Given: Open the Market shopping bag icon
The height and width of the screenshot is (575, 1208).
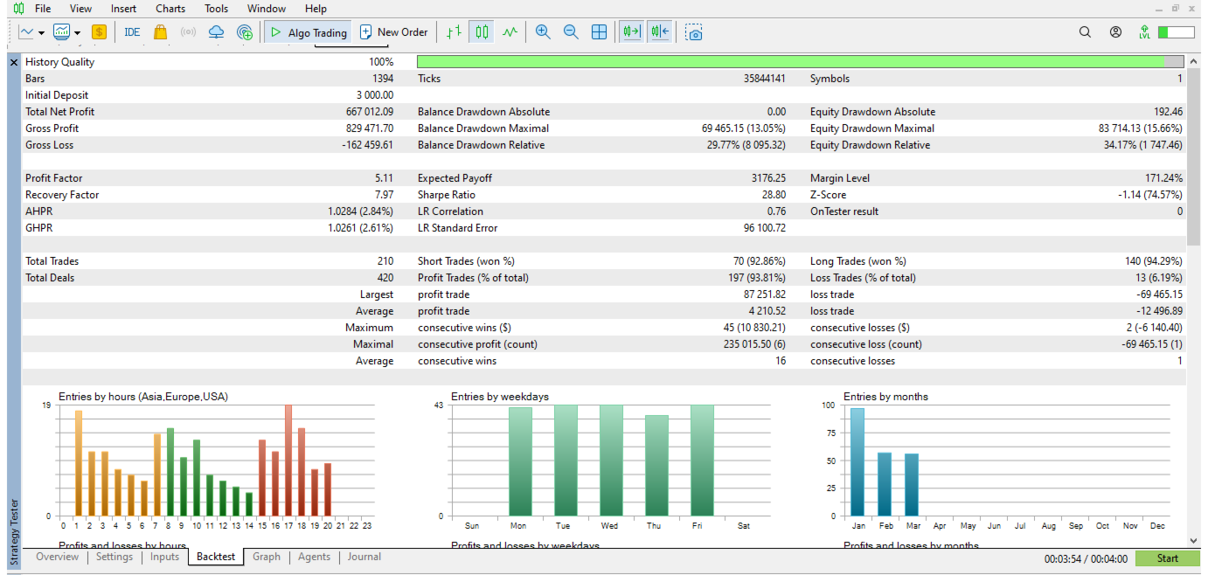Looking at the screenshot, I should point(160,32).
